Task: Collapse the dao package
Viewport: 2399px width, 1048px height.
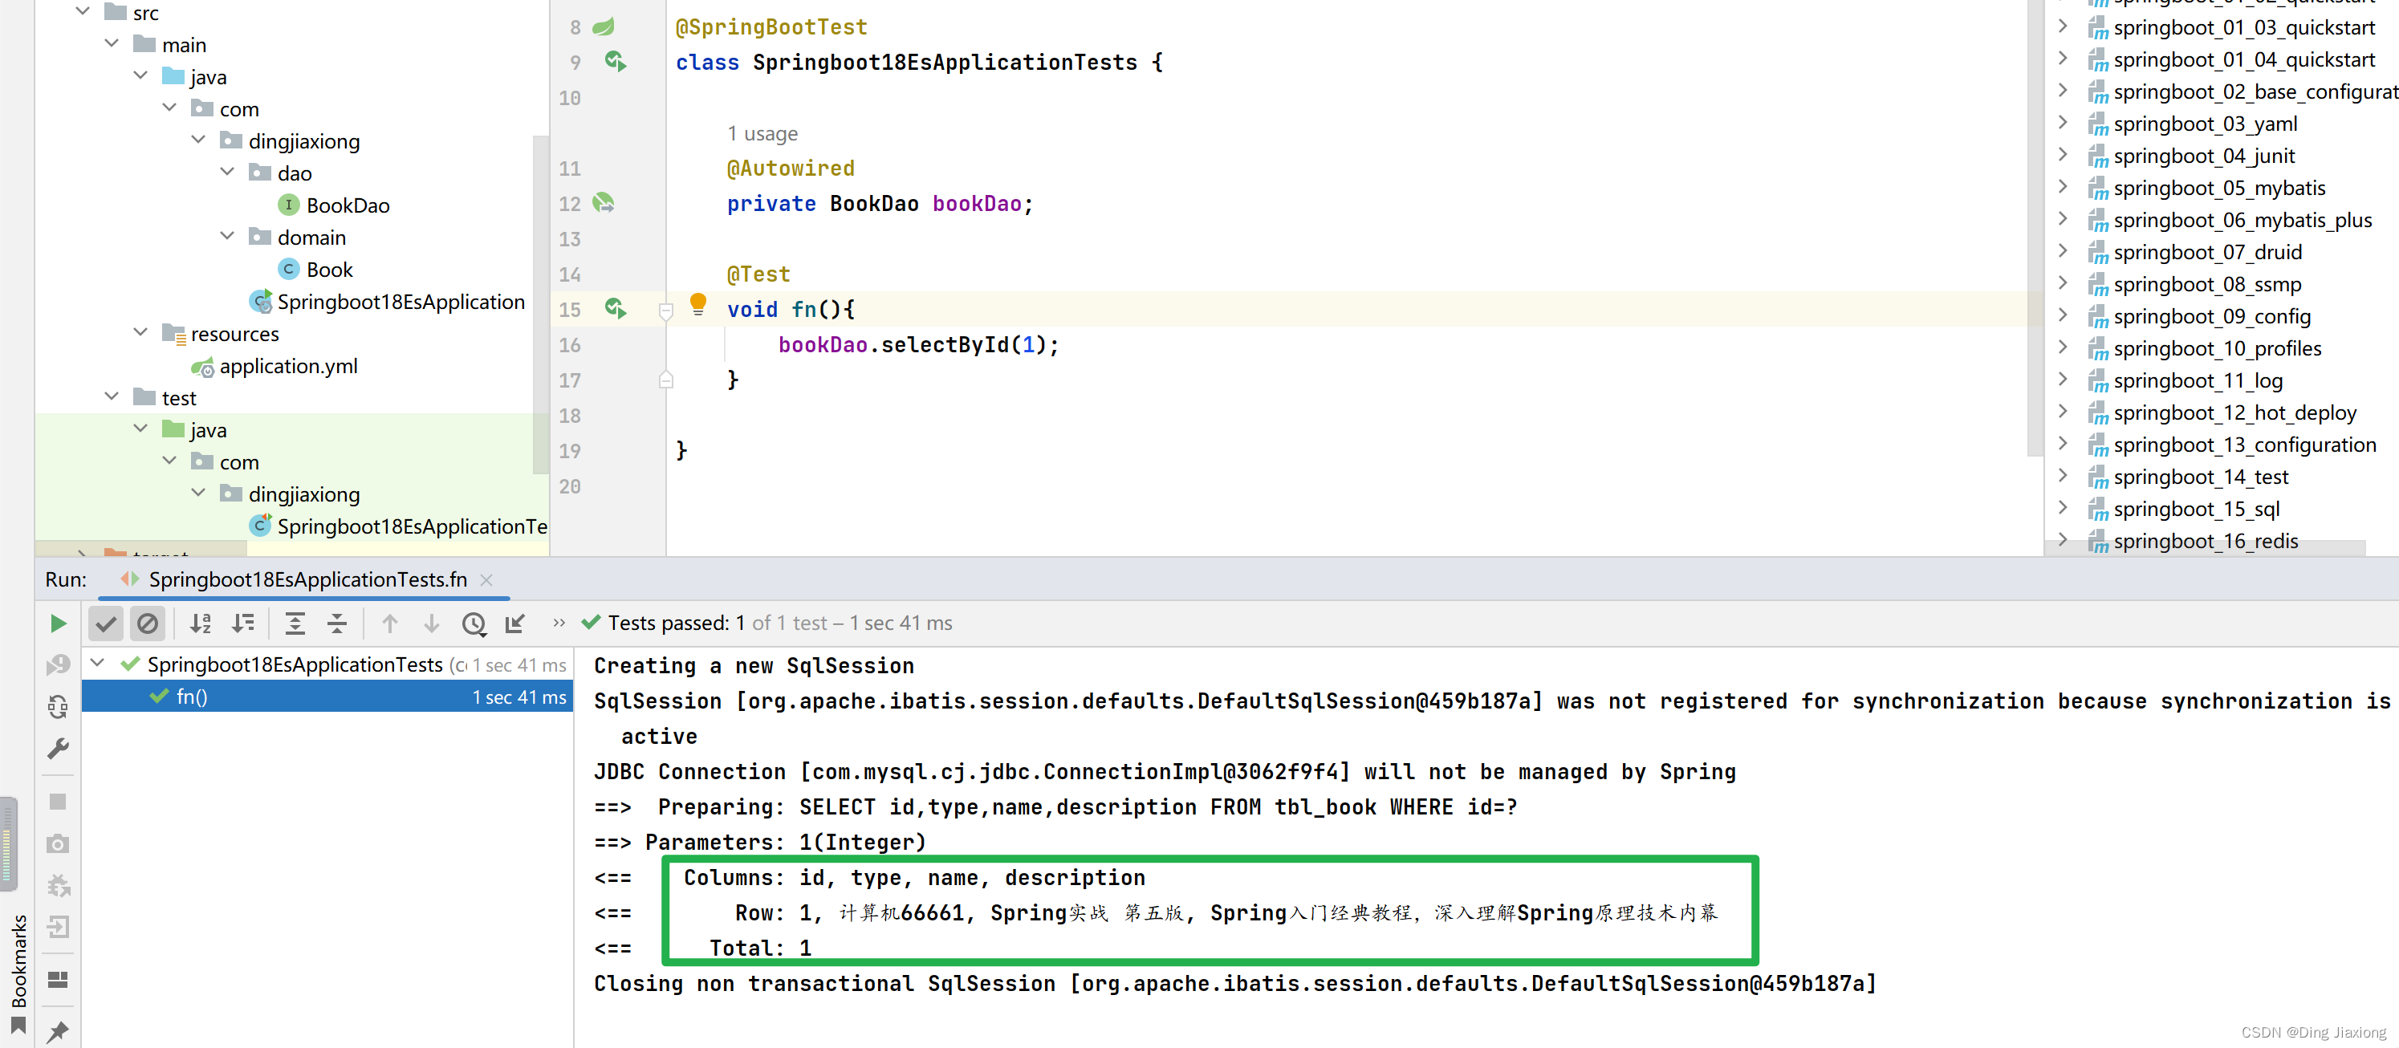Action: click(x=227, y=173)
